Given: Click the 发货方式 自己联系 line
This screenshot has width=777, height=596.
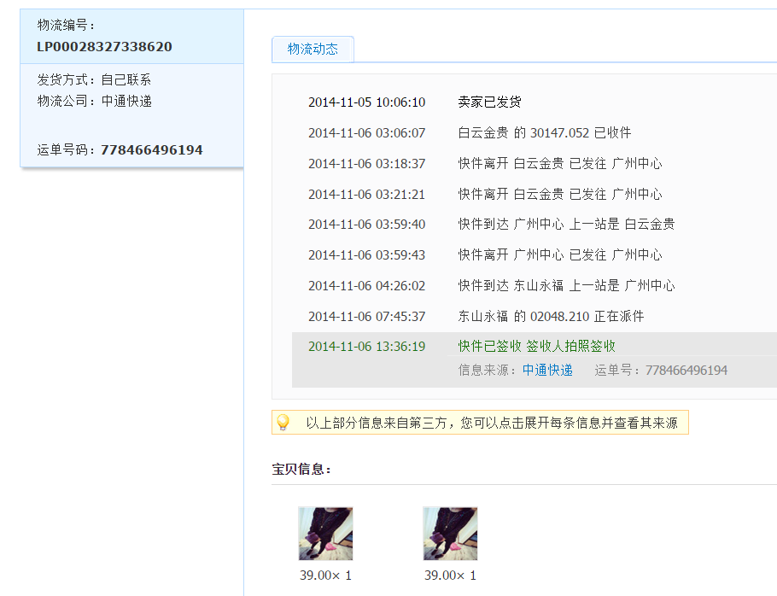Looking at the screenshot, I should (95, 79).
